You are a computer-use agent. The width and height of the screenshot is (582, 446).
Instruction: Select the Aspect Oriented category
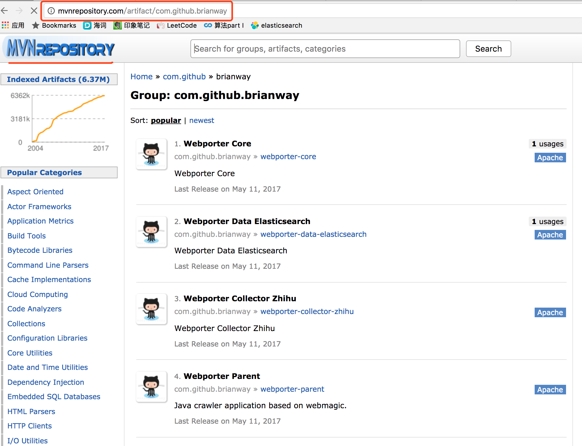click(x=35, y=192)
